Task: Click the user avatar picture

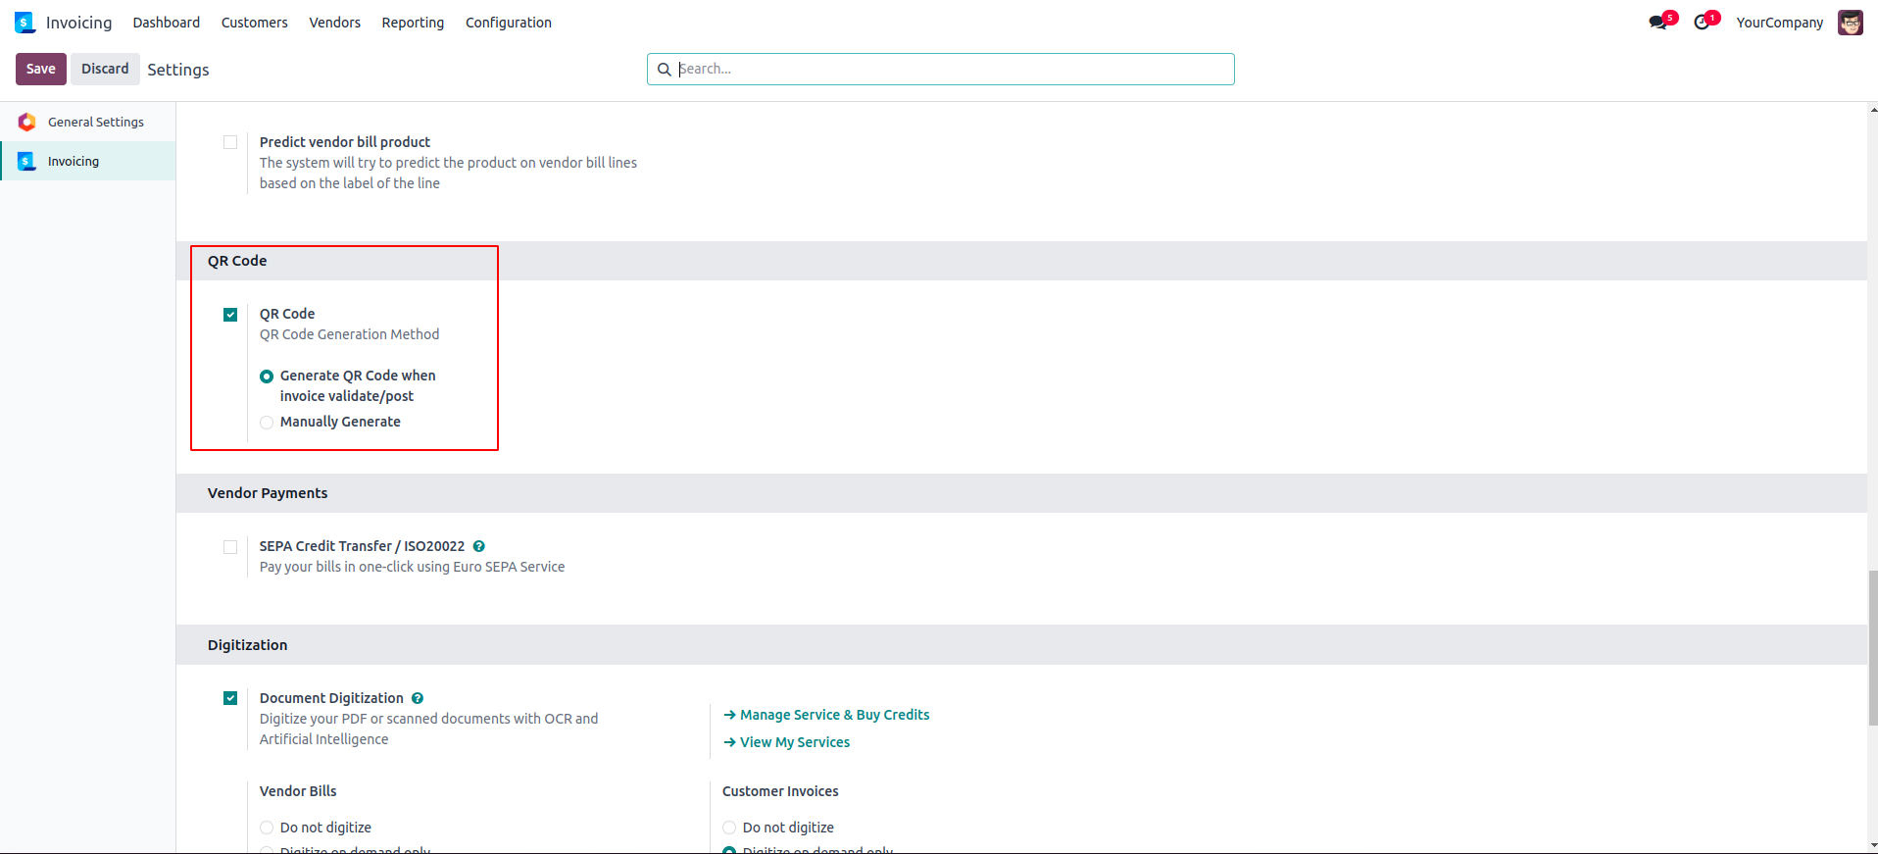Action: pyautogui.click(x=1850, y=23)
